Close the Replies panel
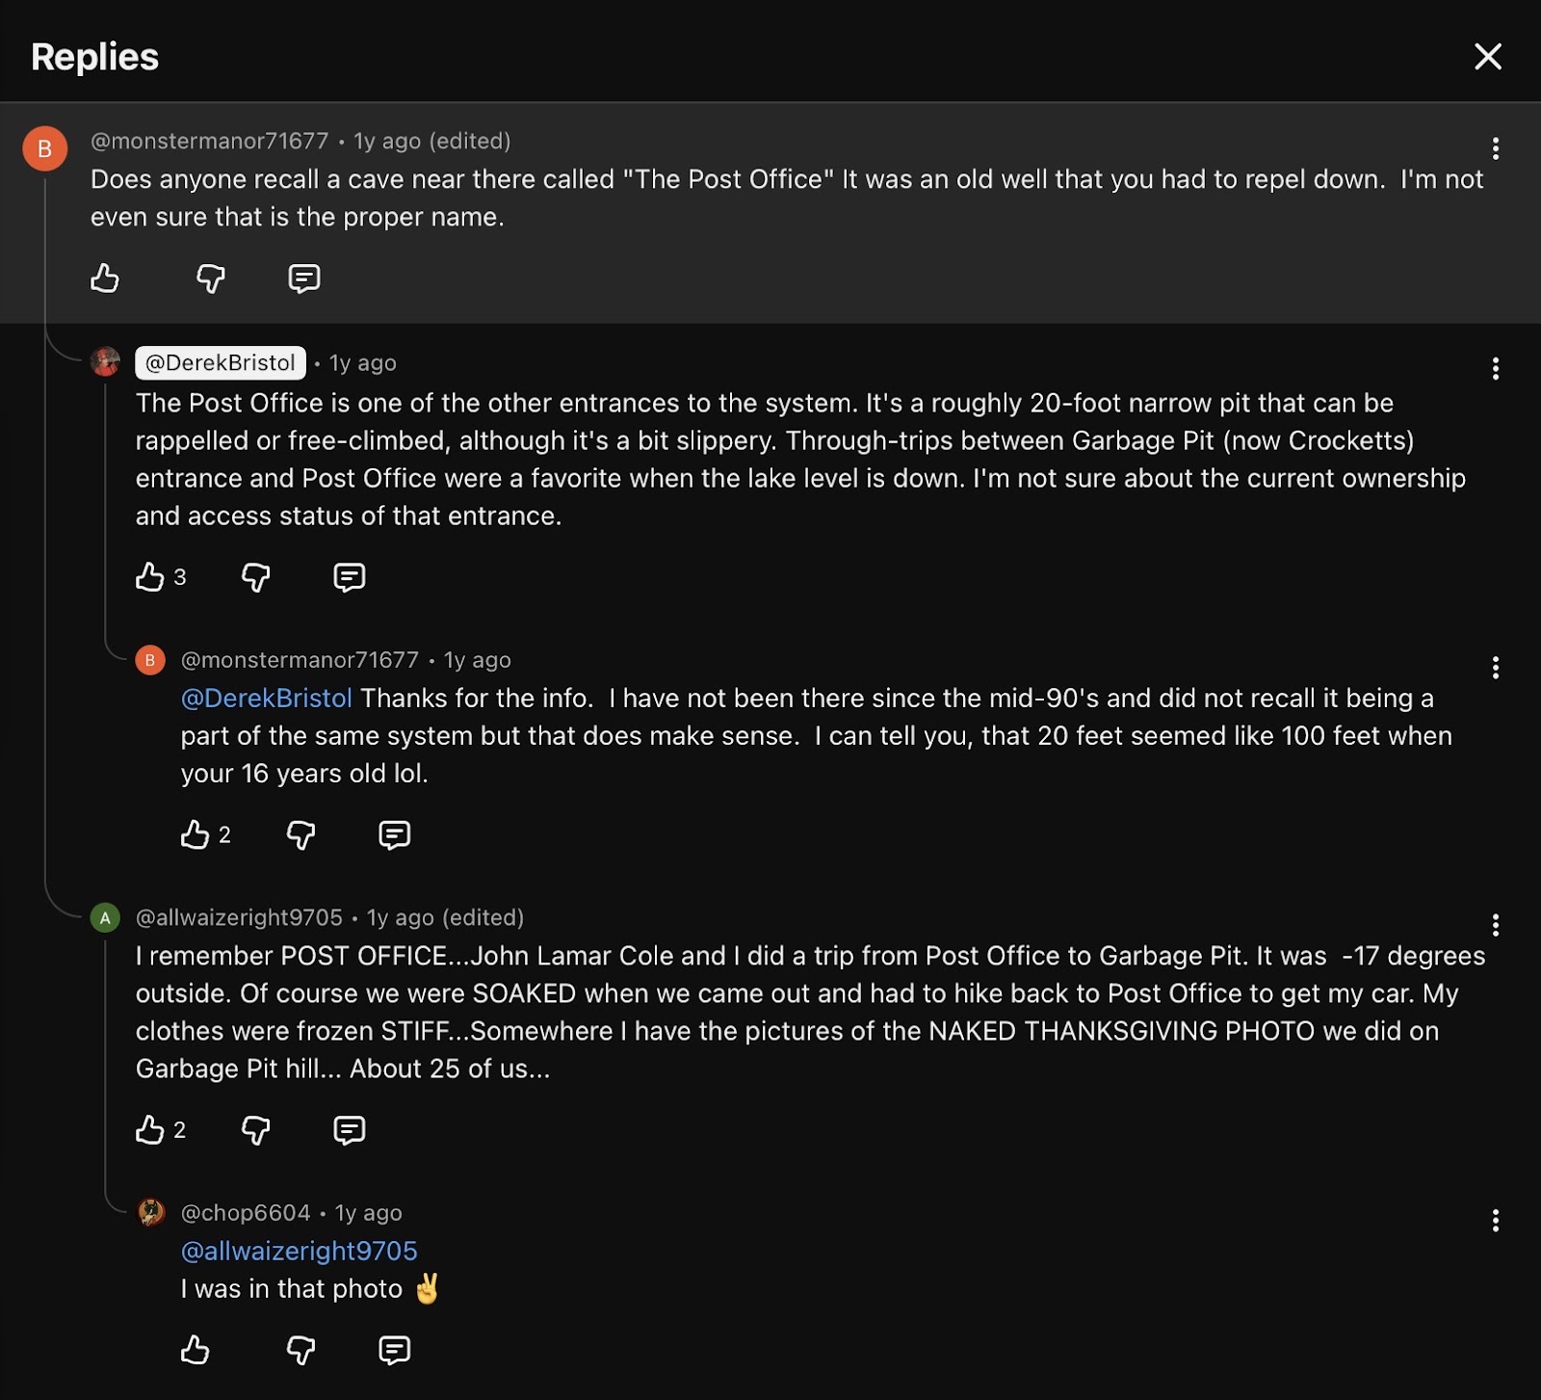The width and height of the screenshot is (1541, 1400). click(1488, 57)
